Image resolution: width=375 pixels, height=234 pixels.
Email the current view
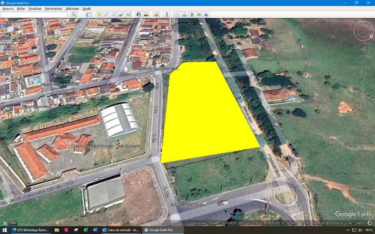click(x=177, y=15)
